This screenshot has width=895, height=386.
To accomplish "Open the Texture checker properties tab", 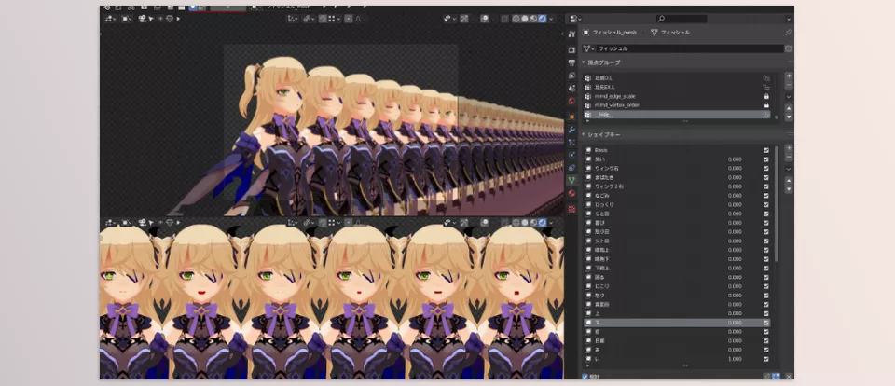I will click(571, 209).
